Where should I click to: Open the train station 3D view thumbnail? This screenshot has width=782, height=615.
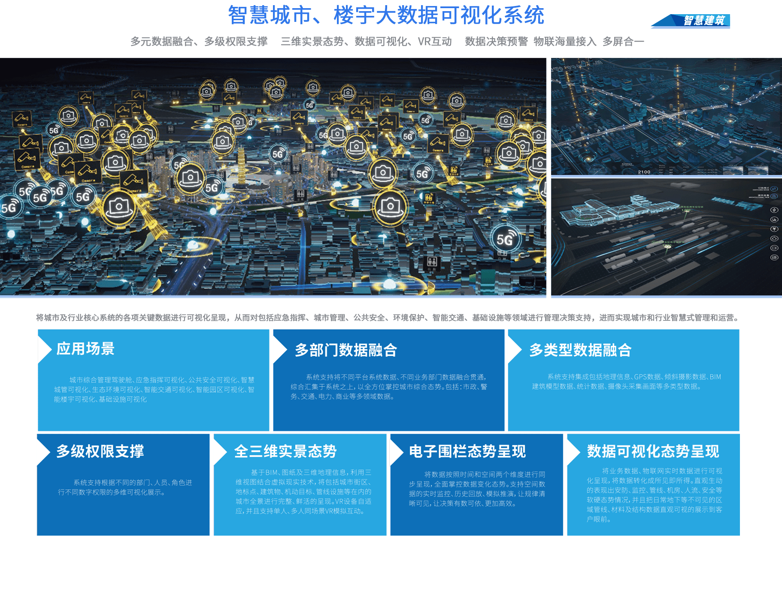click(667, 237)
